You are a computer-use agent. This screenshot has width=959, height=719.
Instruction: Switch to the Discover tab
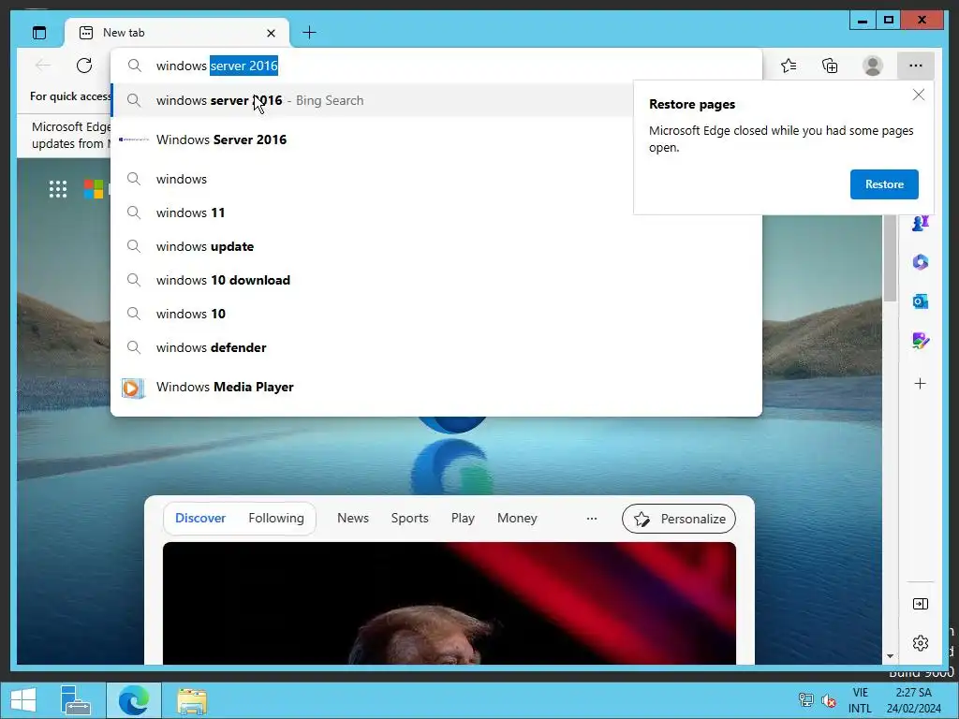click(200, 518)
